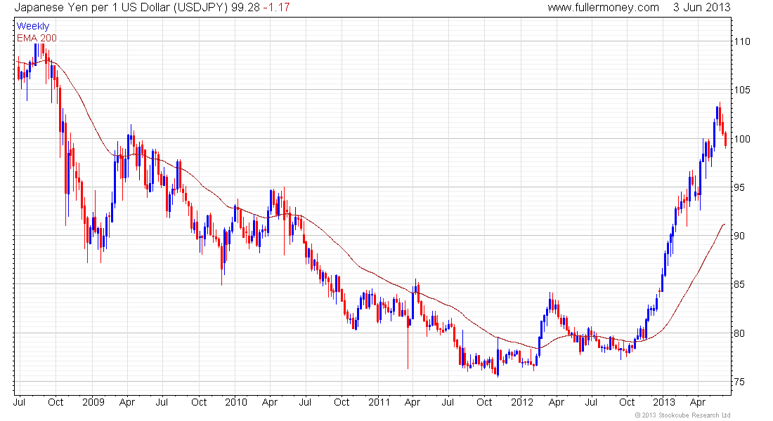Click the red change value -1.17

point(276,8)
